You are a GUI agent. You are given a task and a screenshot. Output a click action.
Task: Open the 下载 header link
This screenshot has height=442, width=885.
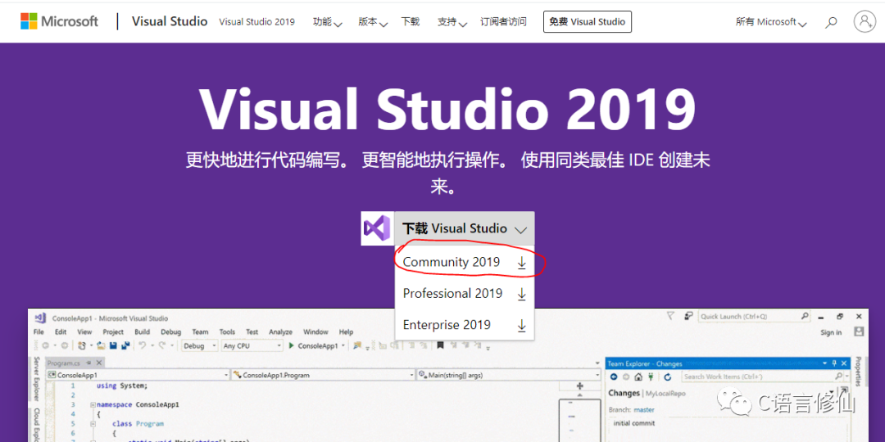coord(411,22)
